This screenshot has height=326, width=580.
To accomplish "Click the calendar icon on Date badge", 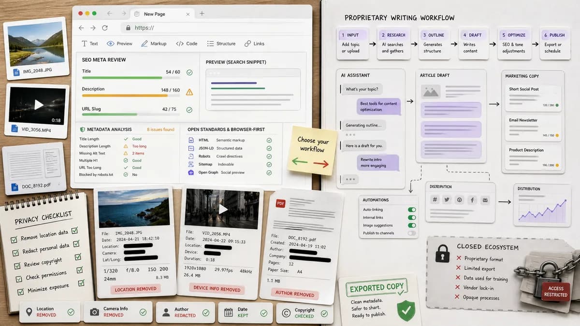I will tap(229, 312).
